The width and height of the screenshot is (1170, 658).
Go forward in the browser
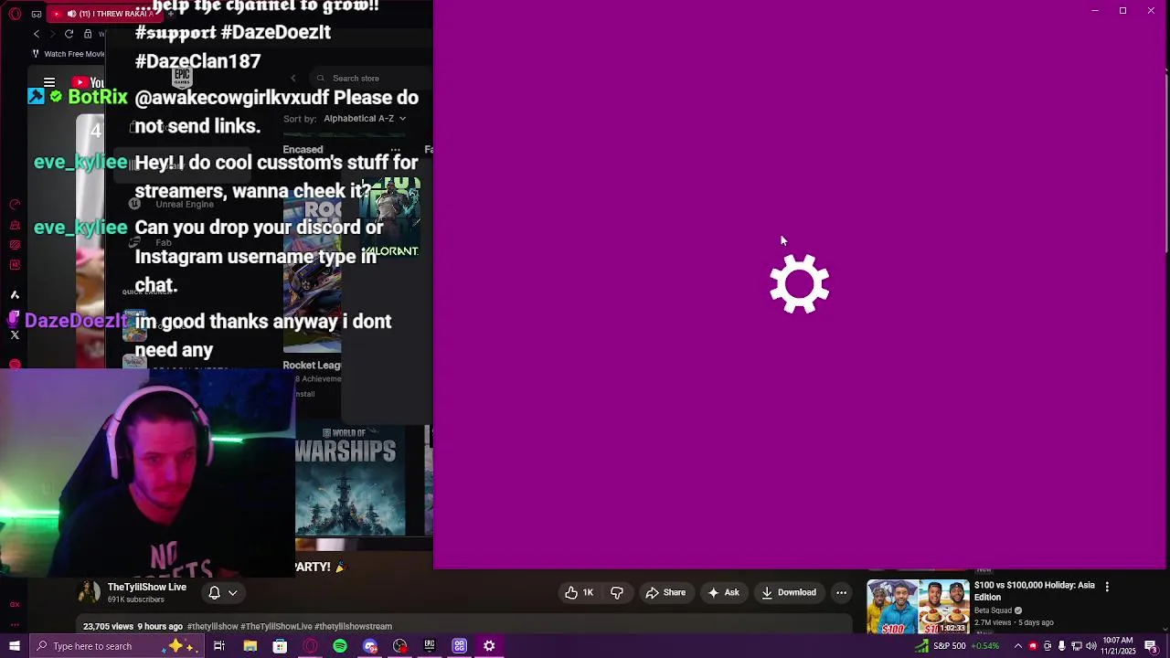tap(52, 34)
